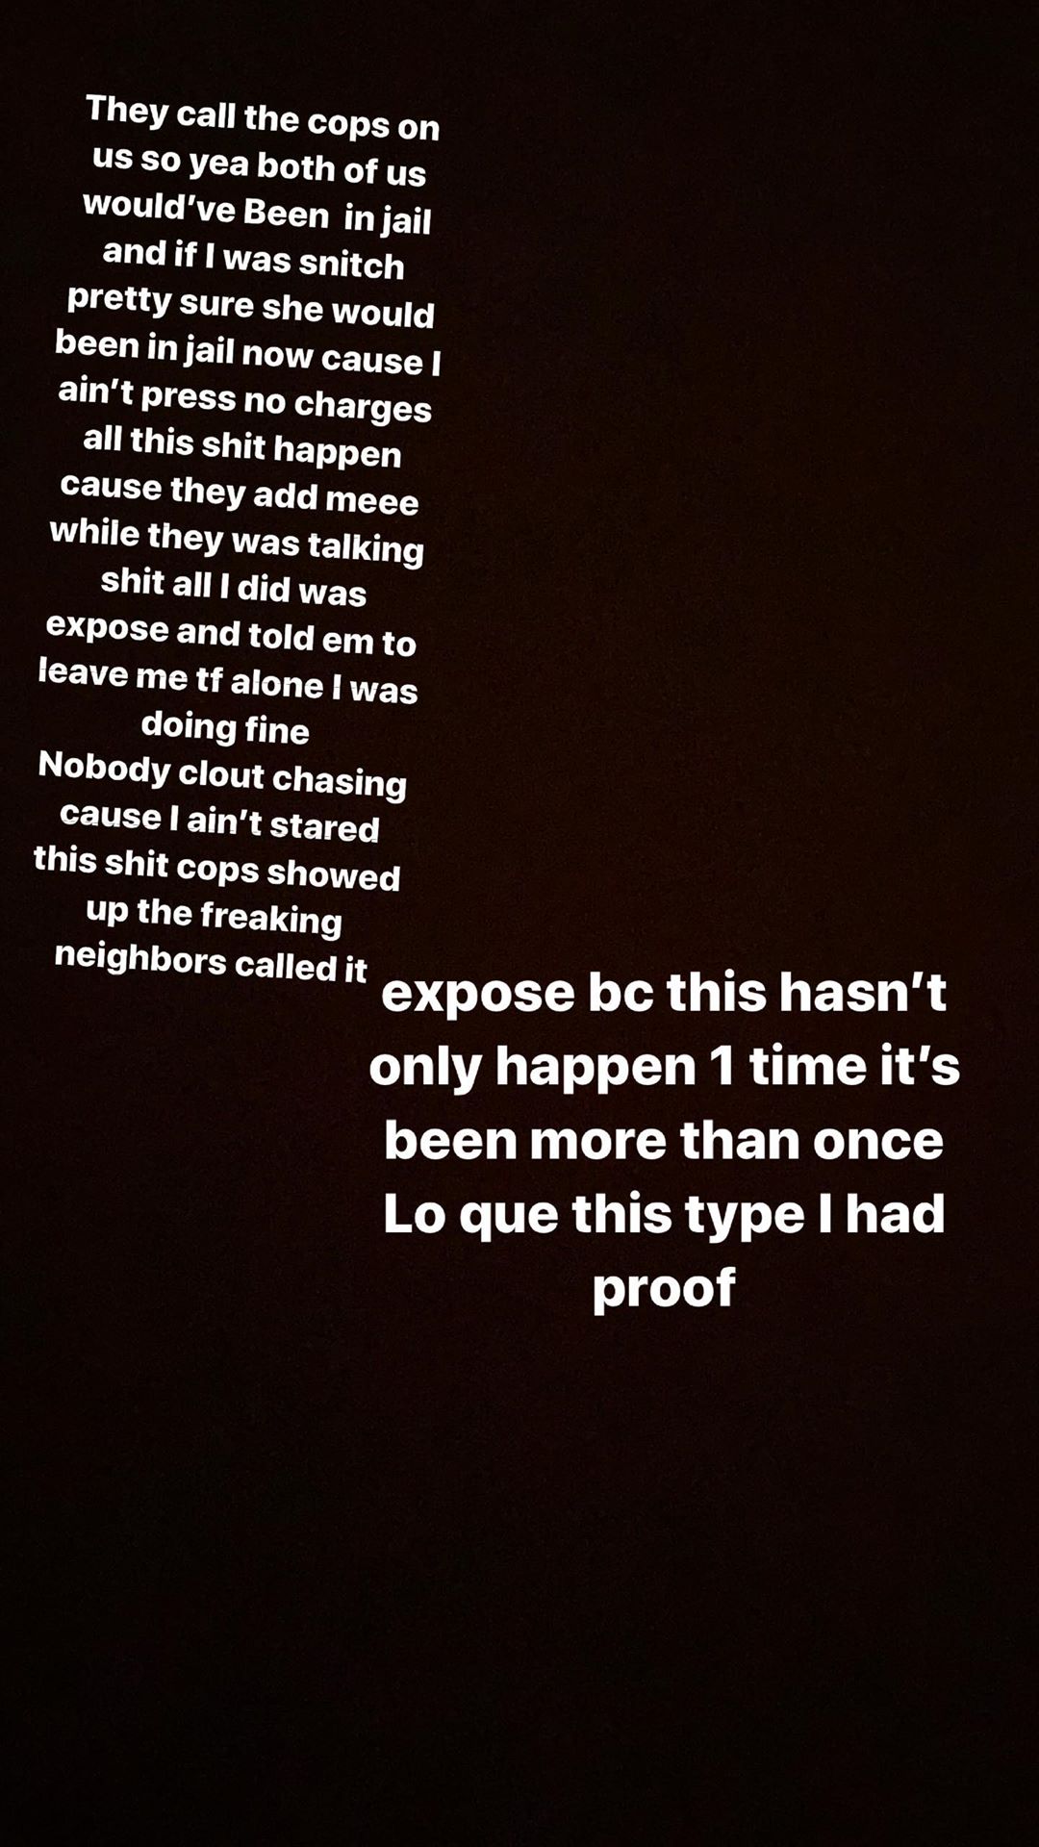The image size is (1039, 1847).
Task: Tap the large word "proof"
Action: (664, 1289)
